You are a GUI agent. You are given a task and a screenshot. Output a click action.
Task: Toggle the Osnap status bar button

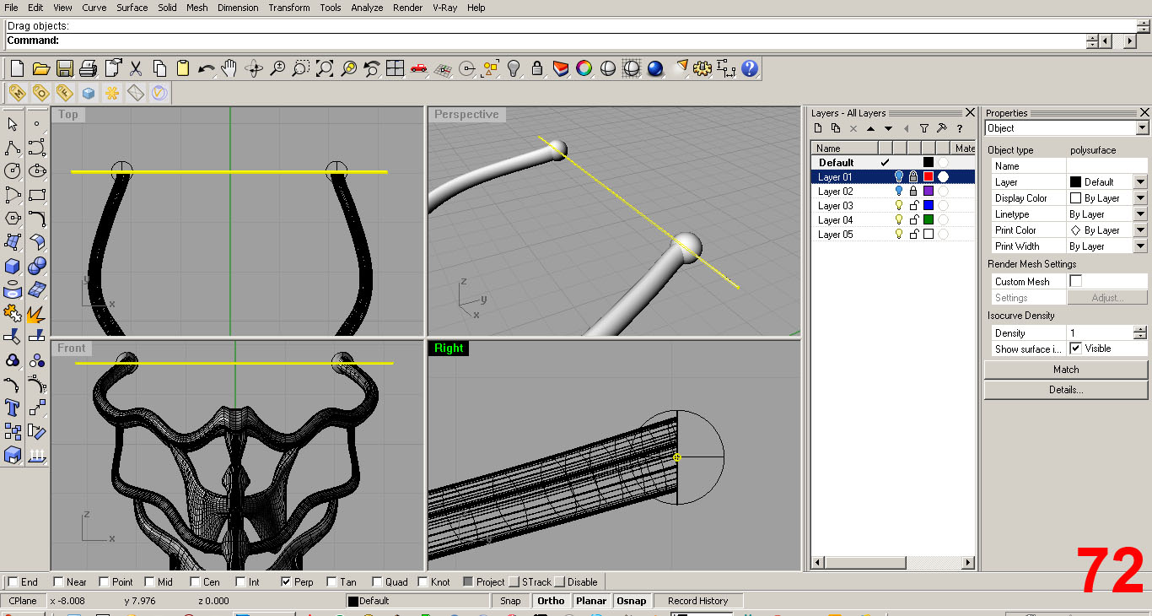(x=631, y=601)
